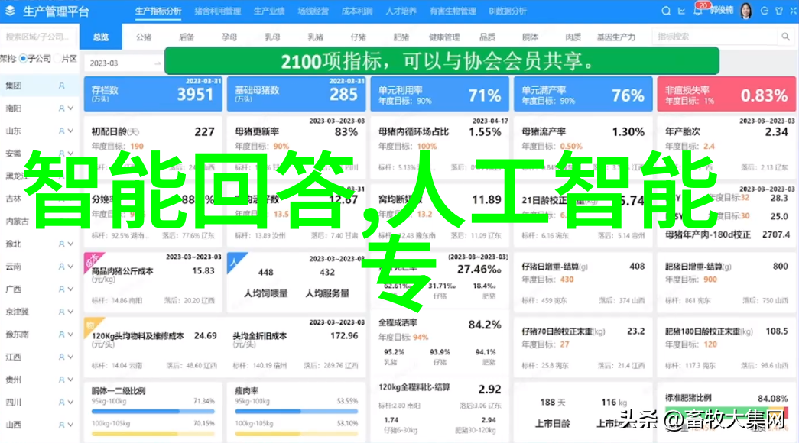Click the logout icon in header
Screen dimensions: 799x443
[764, 11]
